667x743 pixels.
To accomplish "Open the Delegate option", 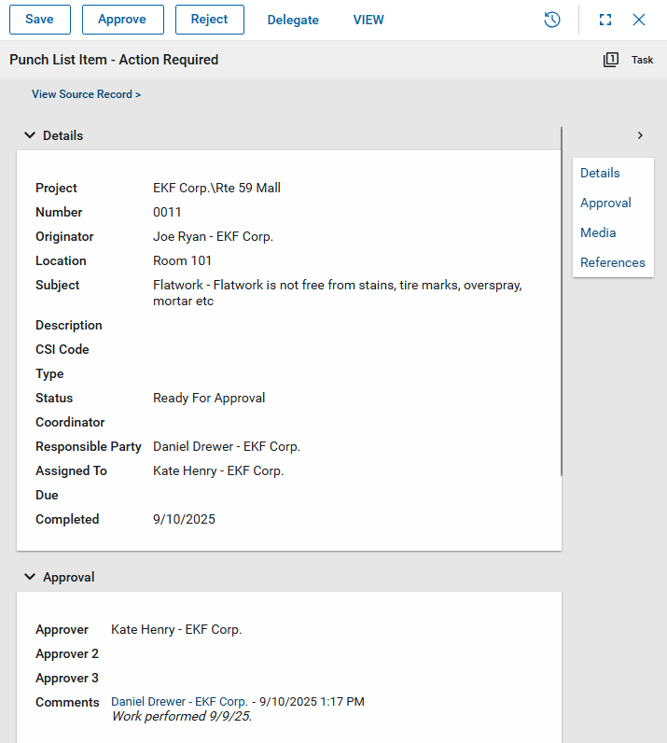I will coord(293,20).
